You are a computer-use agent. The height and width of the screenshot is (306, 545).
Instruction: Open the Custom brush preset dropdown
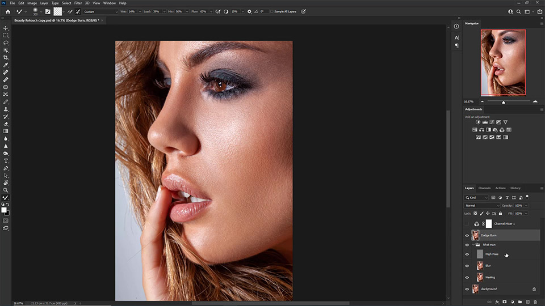99,11
